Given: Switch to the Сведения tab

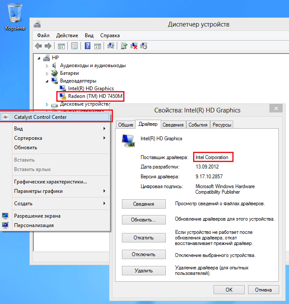Looking at the screenshot, I should click(173, 125).
